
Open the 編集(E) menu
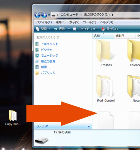click(x=60, y=22)
